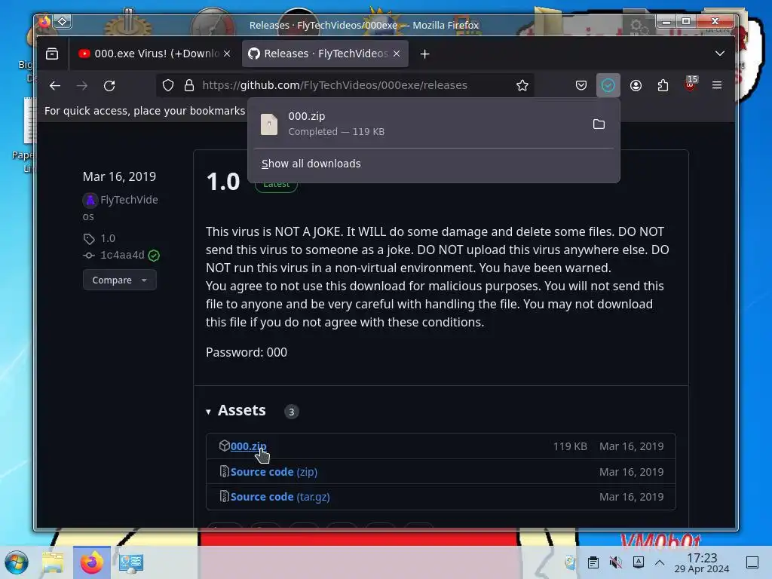Show 000.zip in containing folder
Viewport: 772px width, 579px height.
[x=599, y=124]
